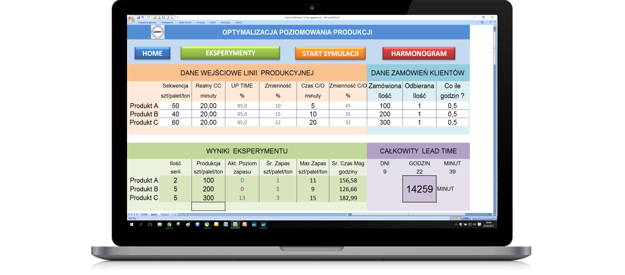Screen dimensions: 625x275
Task: Click the New blank document icon
Action: [x=168, y=17]
